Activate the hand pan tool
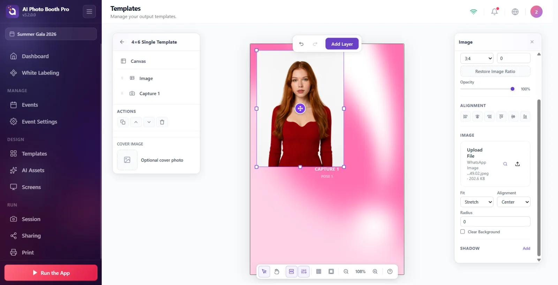 tap(277, 271)
